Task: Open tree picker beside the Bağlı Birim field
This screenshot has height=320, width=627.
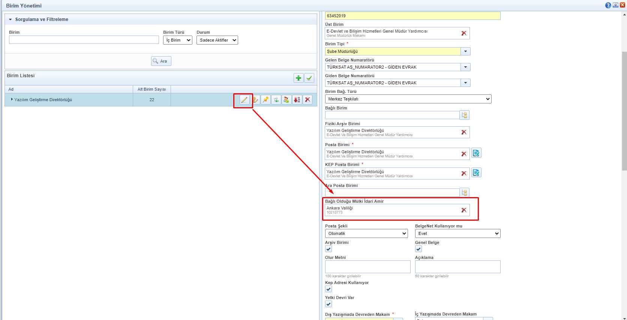Action: tap(464, 115)
